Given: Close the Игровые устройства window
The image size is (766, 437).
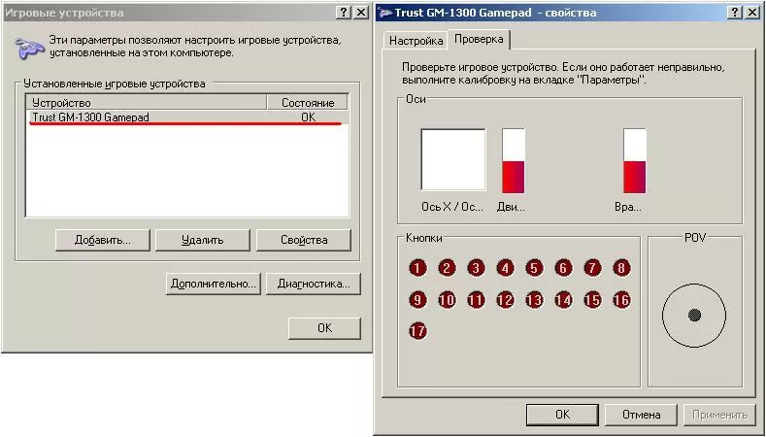Looking at the screenshot, I should click(360, 13).
